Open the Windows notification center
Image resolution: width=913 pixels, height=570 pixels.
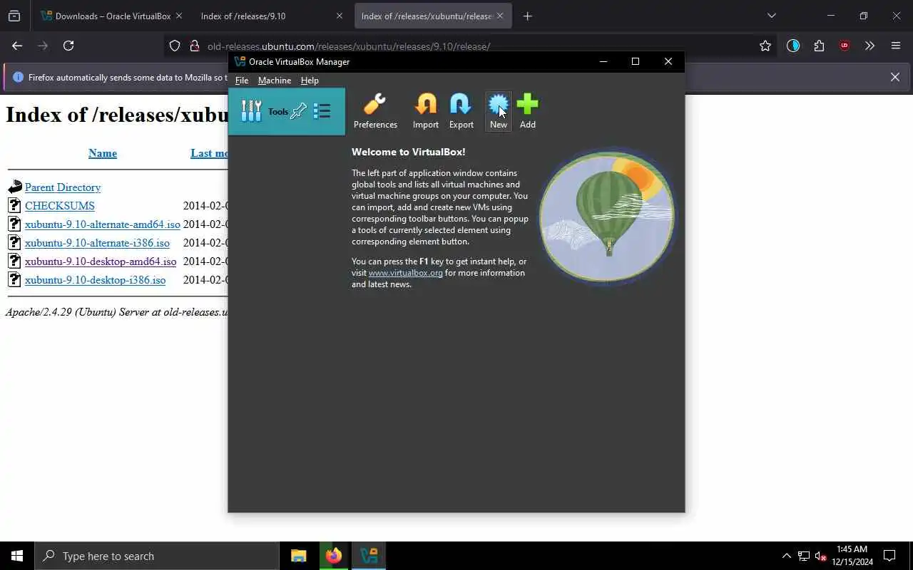(x=889, y=556)
